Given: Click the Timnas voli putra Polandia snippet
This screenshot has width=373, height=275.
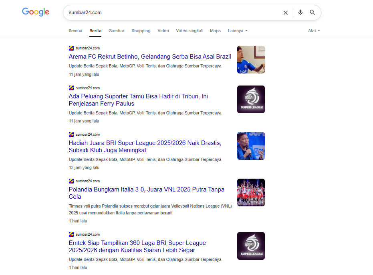Looking at the screenshot, I should click(x=150, y=210).
